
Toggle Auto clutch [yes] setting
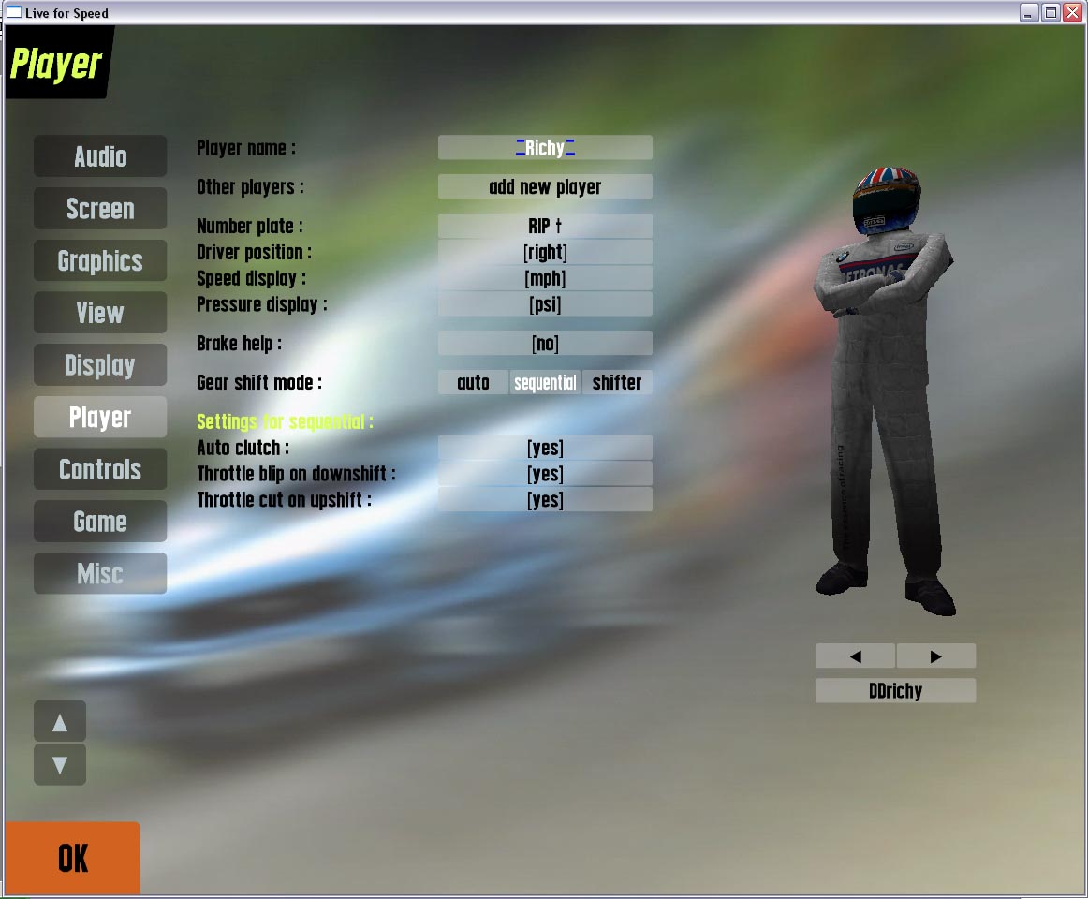(545, 448)
